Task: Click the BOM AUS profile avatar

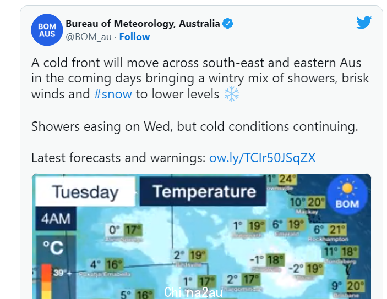Action: pos(47,30)
